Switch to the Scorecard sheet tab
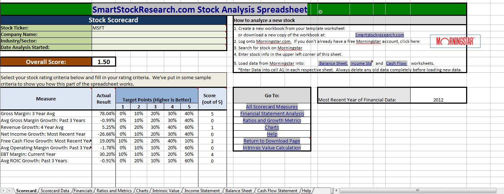 [x=26, y=191]
